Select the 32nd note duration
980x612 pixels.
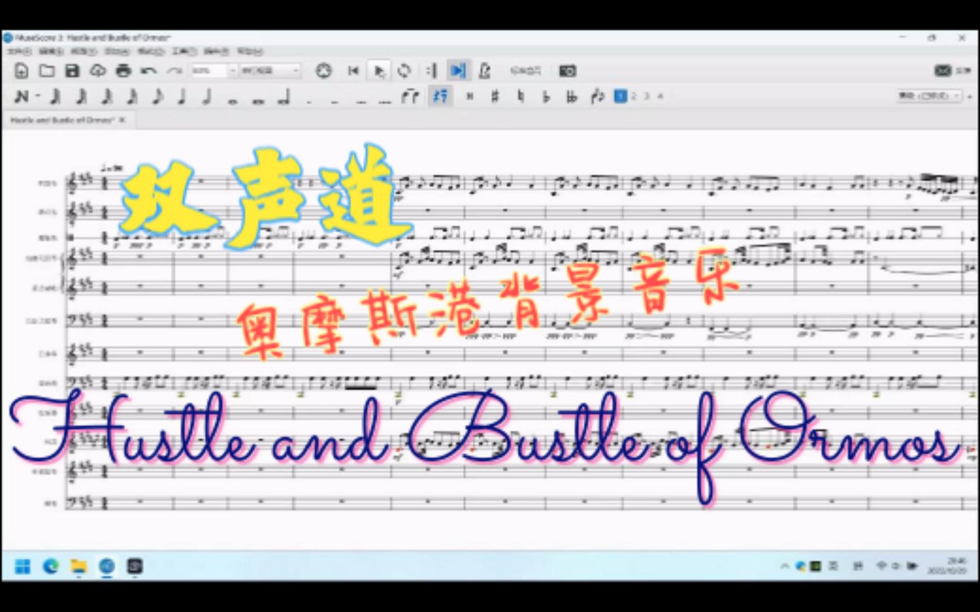(107, 96)
